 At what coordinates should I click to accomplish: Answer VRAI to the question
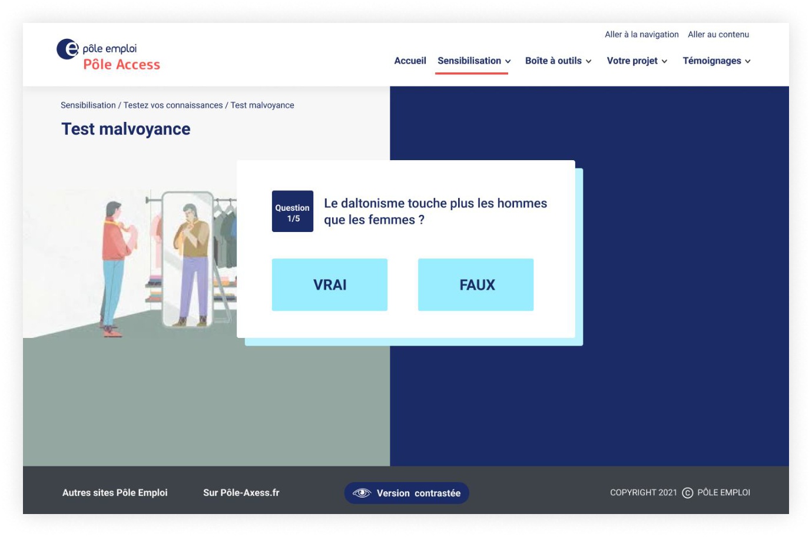click(x=330, y=284)
